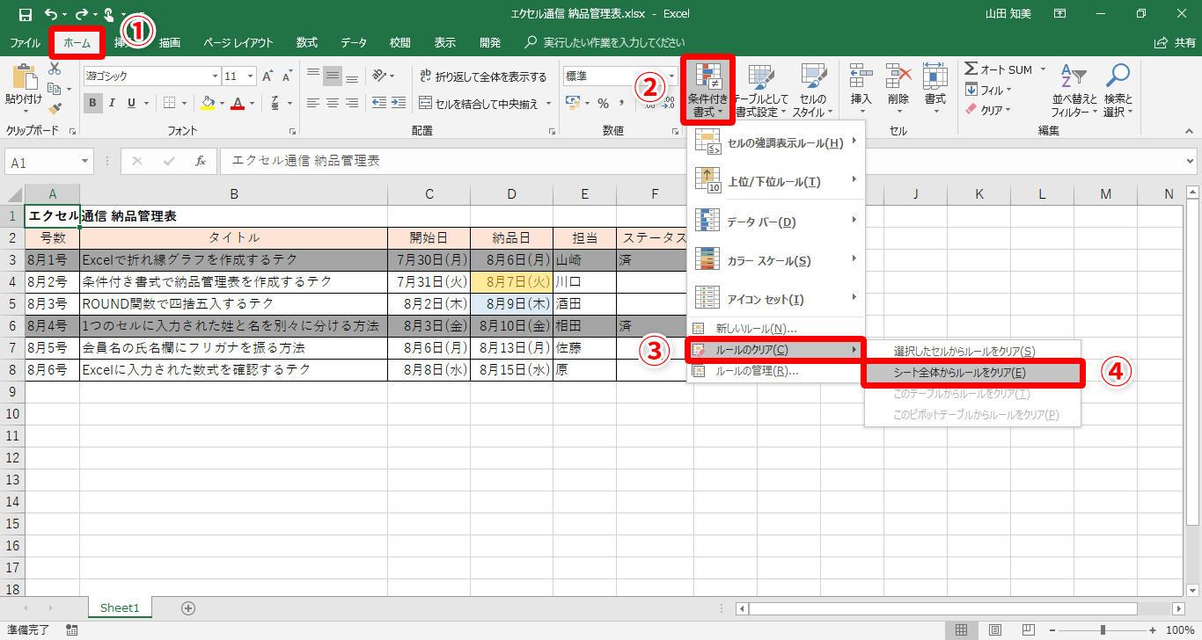This screenshot has height=640, width=1202.
Task: Delete cells using the delete icon
Action: (898, 90)
